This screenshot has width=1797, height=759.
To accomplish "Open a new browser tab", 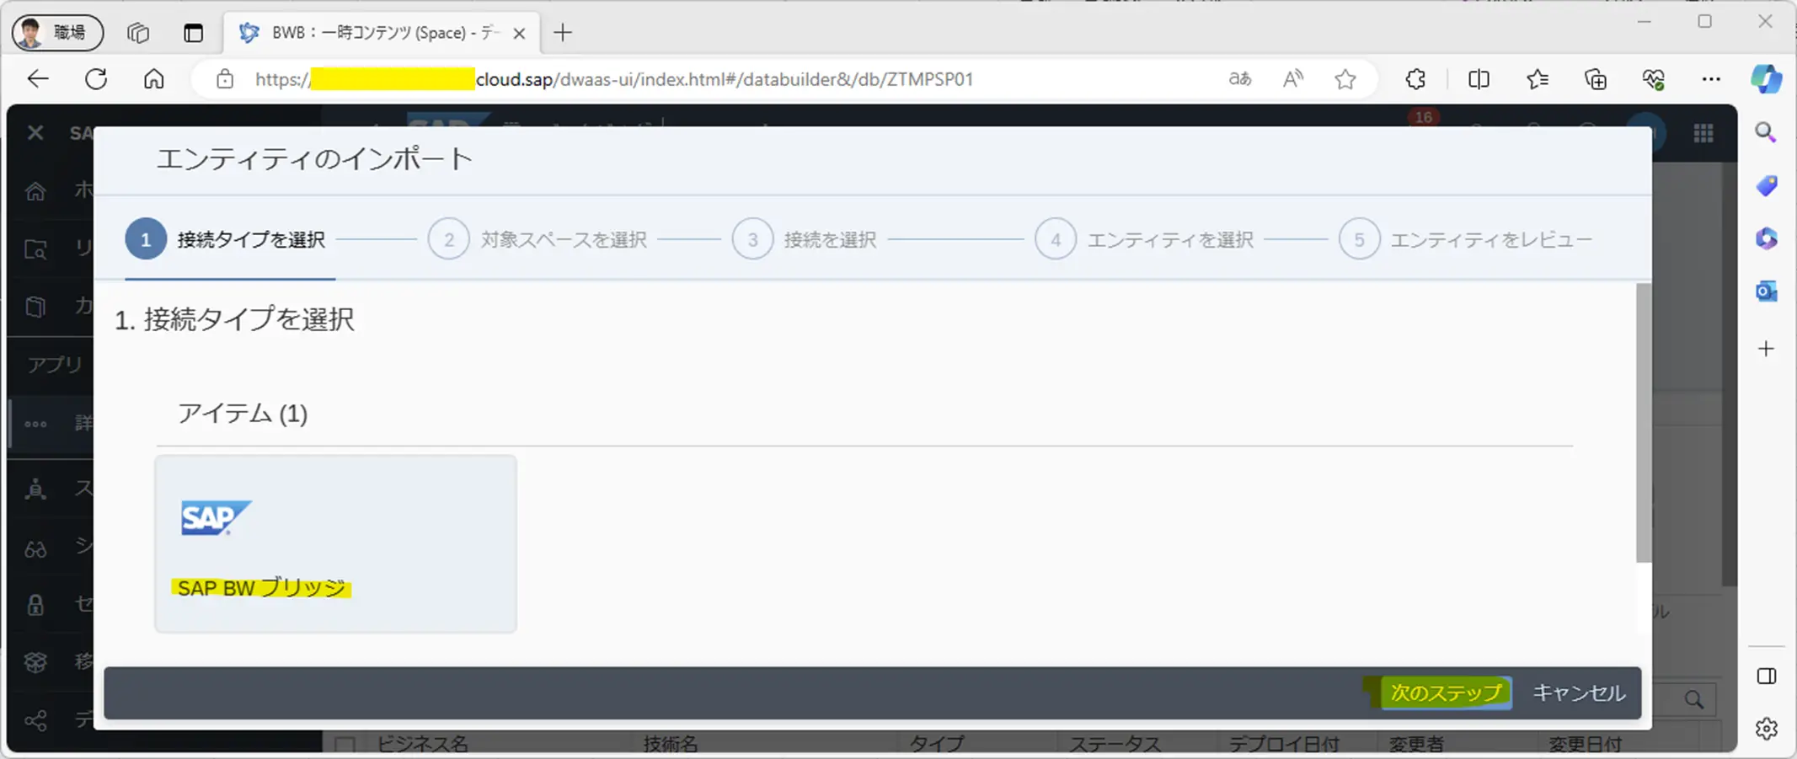I will (x=563, y=33).
